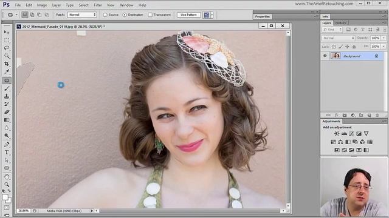
Task: Open the layer blend mode Normal dropdown
Action: 339,38
